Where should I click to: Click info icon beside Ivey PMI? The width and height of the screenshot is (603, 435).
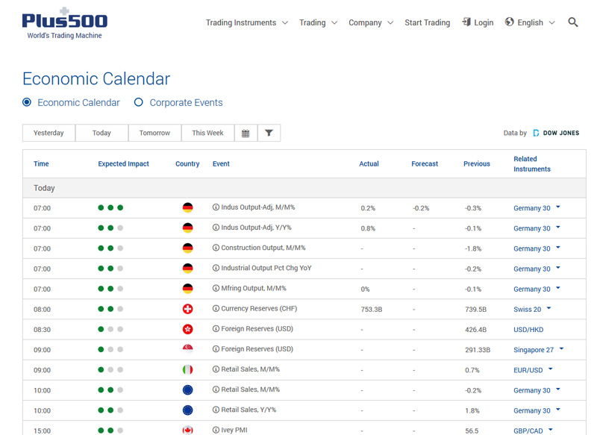point(216,430)
